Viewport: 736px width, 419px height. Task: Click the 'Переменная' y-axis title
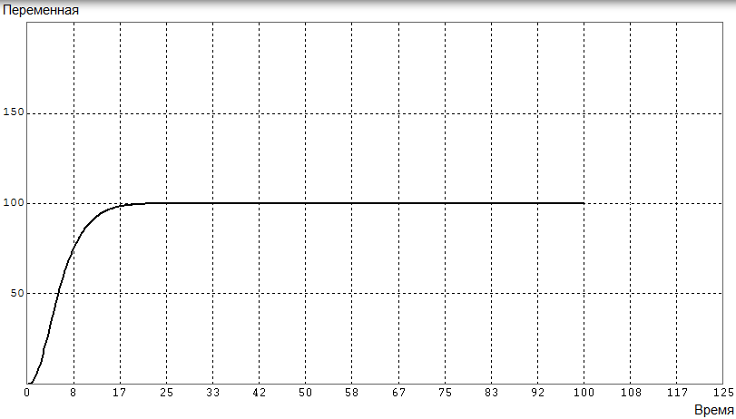pos(40,10)
